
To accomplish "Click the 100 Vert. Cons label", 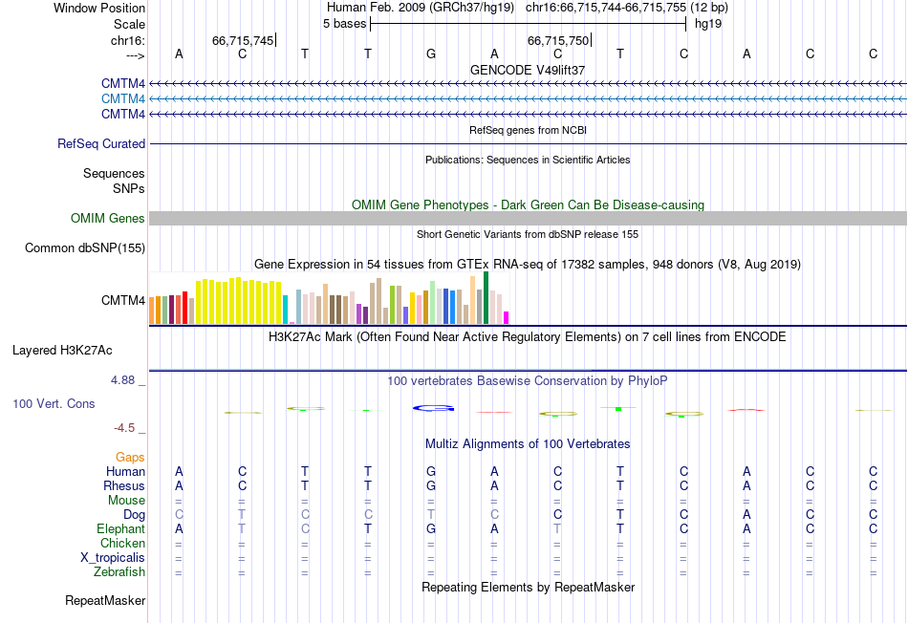I will [54, 403].
